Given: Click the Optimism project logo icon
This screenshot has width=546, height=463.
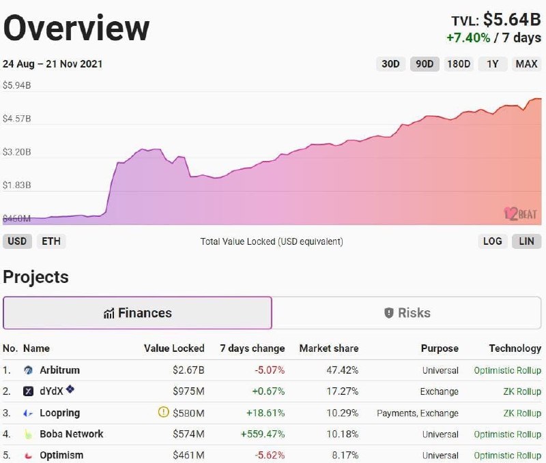Looking at the screenshot, I should pyautogui.click(x=28, y=455).
